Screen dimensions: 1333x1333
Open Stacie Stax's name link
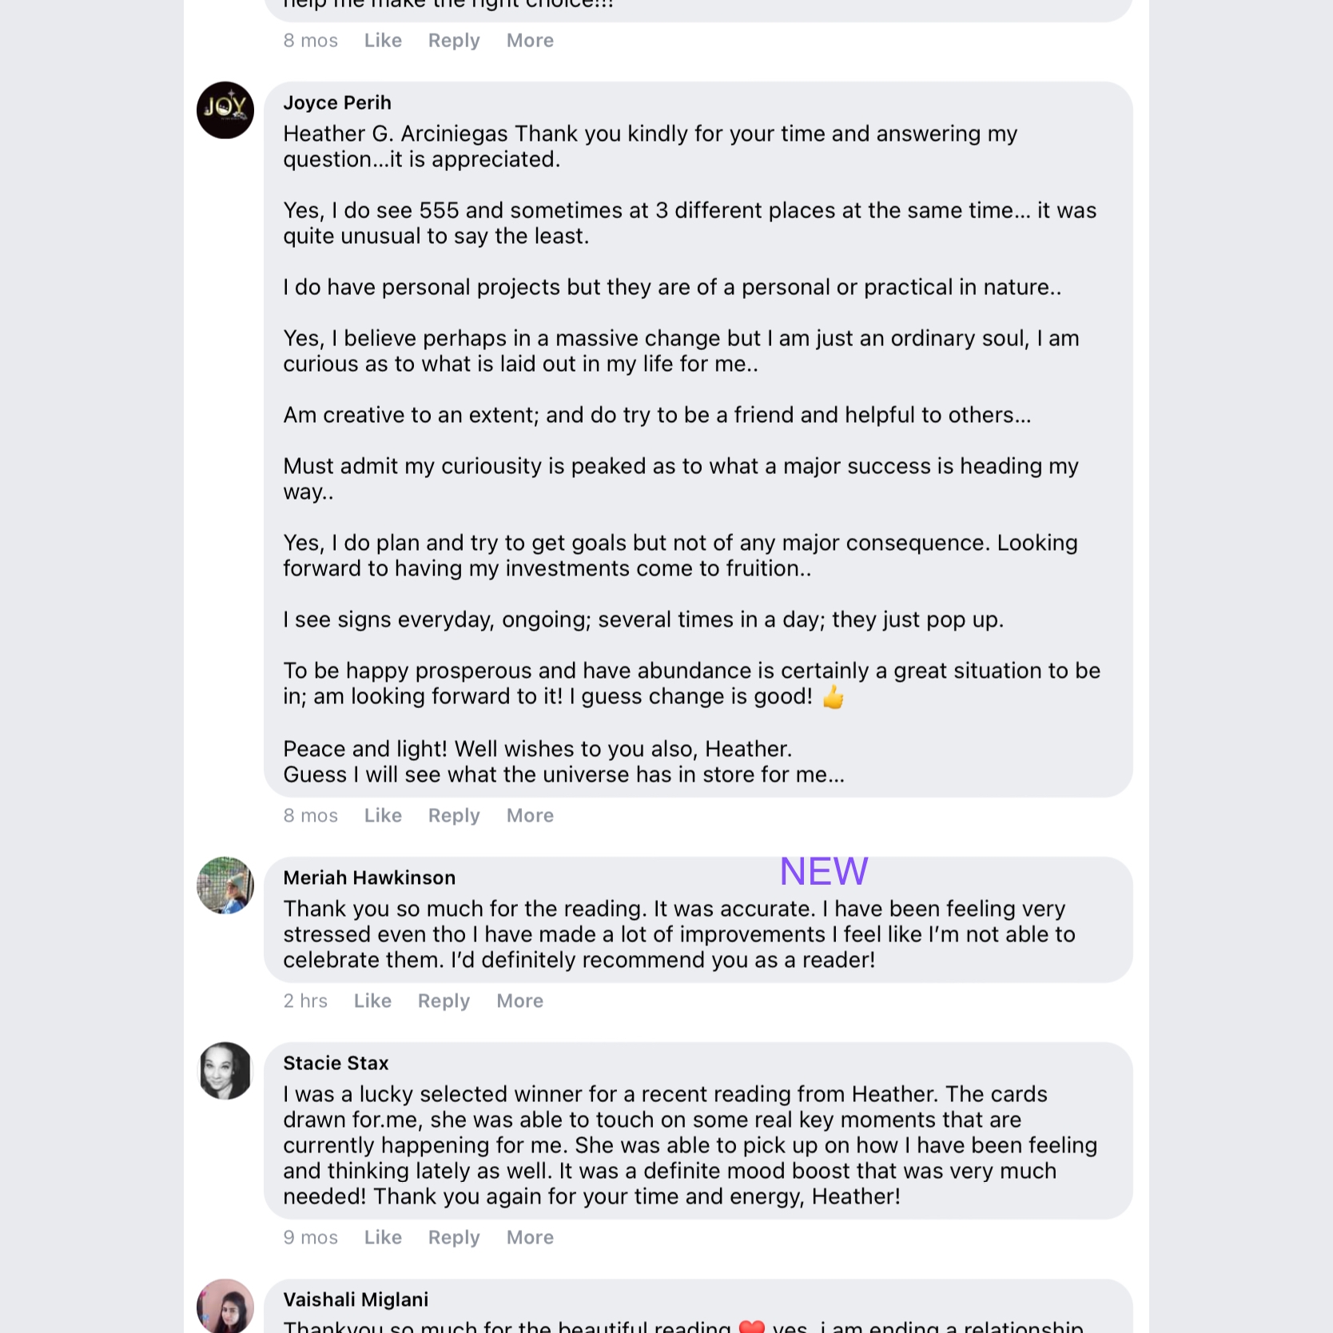(336, 1063)
